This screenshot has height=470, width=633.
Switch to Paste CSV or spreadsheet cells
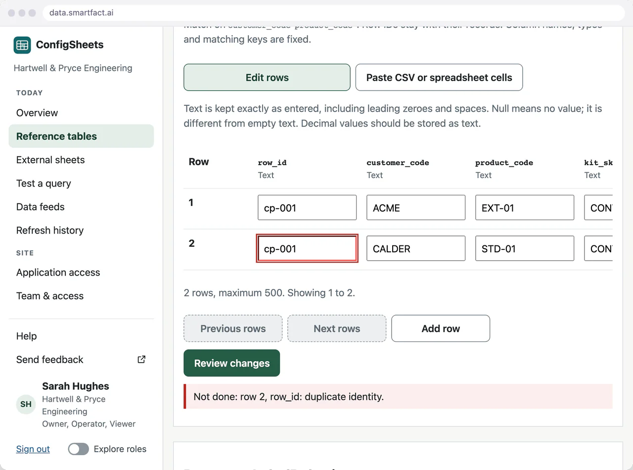(x=439, y=78)
